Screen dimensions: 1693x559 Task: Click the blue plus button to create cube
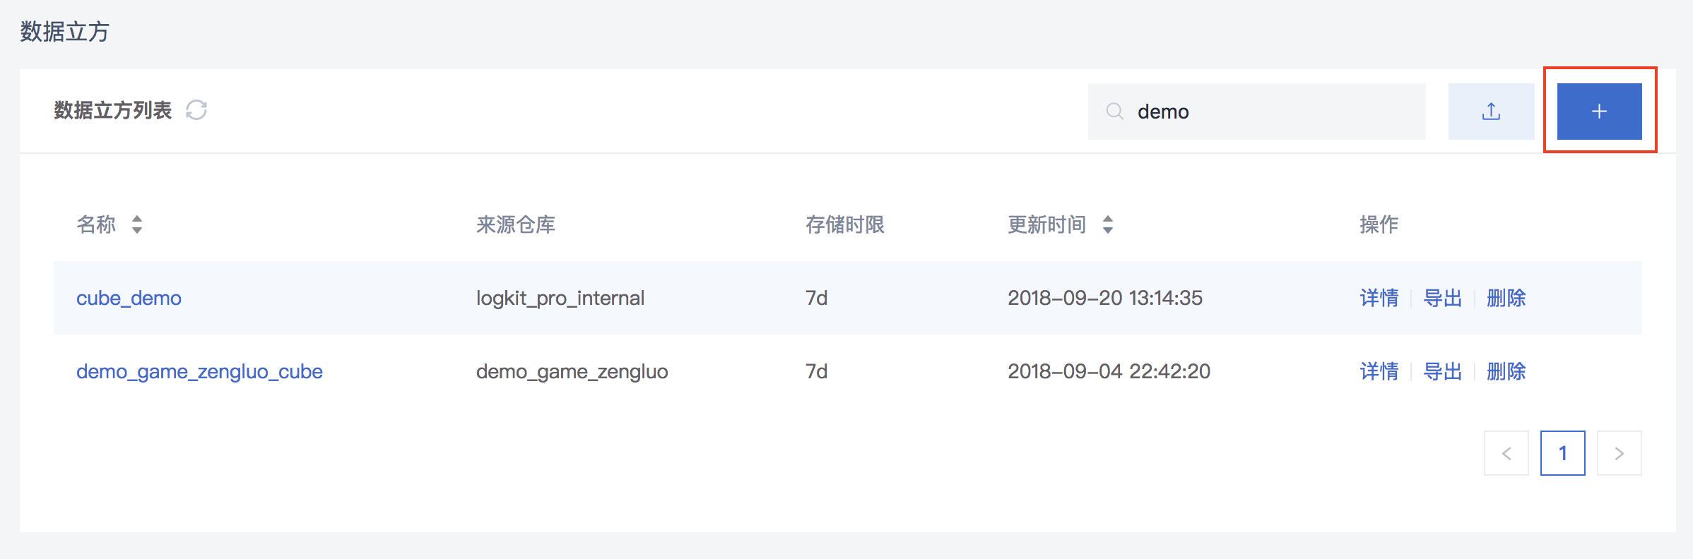point(1599,112)
